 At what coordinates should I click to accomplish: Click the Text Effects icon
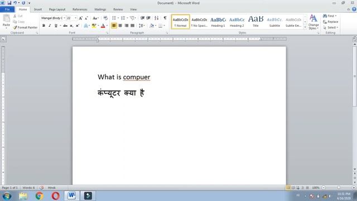[85, 26]
